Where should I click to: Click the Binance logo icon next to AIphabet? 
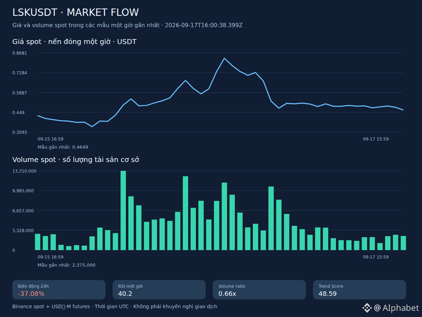click(367, 308)
